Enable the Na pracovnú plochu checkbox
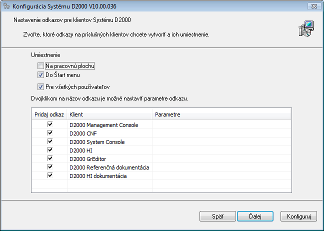Viewport: 324px width, 231px height. tap(40, 65)
